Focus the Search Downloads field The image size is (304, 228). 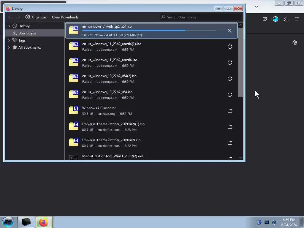tap(201, 17)
